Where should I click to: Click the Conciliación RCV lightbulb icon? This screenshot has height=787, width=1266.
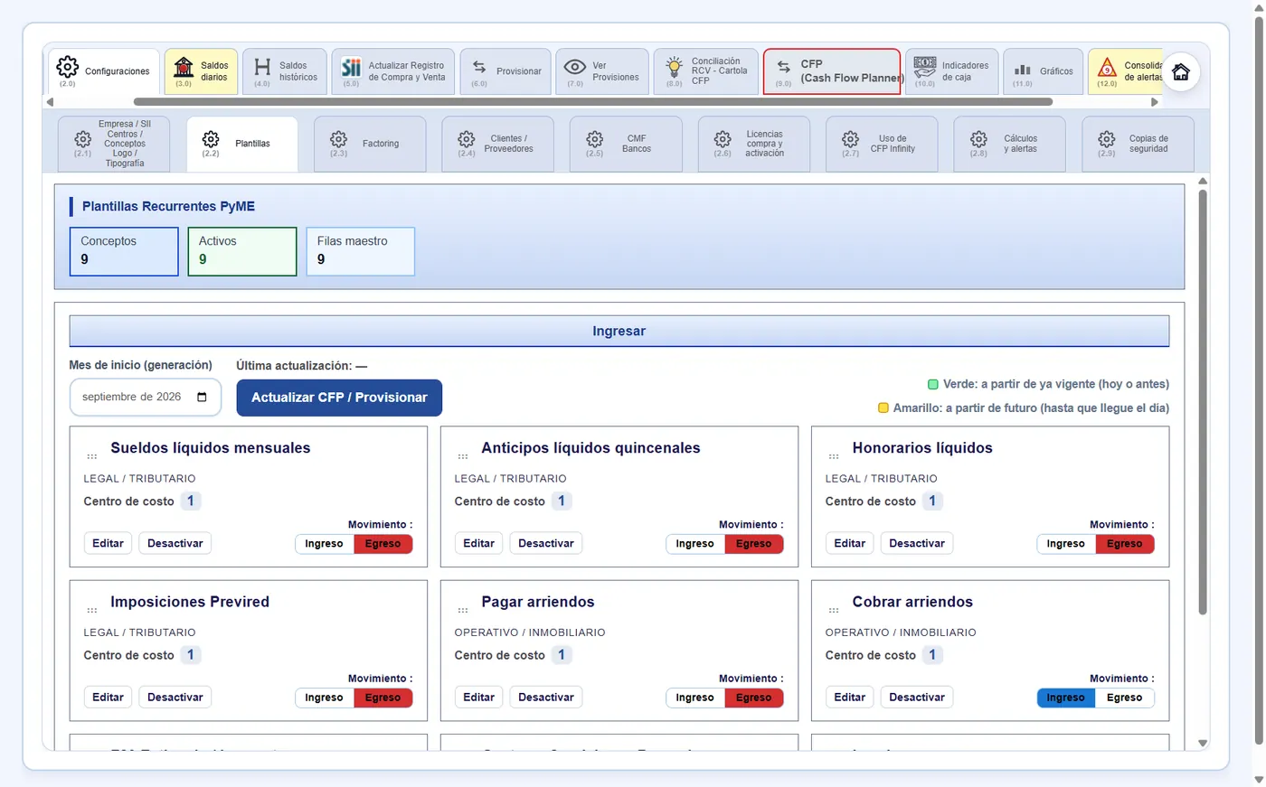pyautogui.click(x=674, y=67)
